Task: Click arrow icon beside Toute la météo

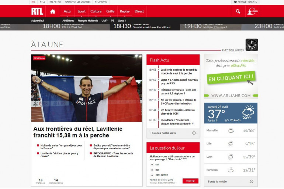Action: (x=251, y=181)
